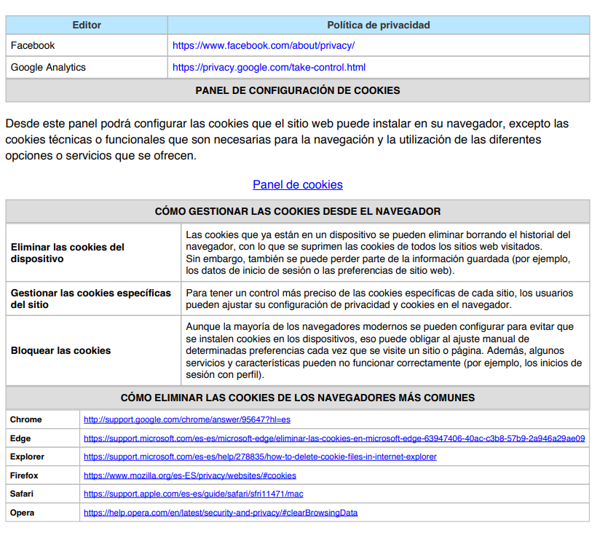
Task: Click the 'Gestionar las cookies específicas del sitio' label
Action: (90, 299)
